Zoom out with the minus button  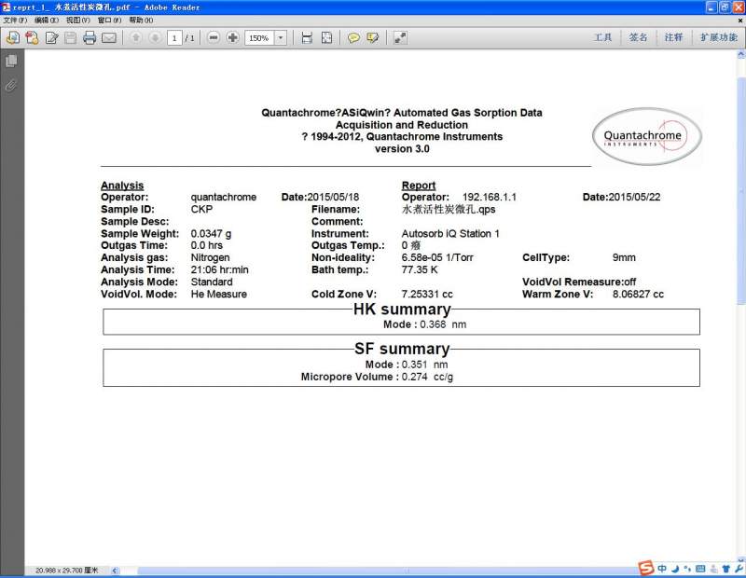[214, 37]
